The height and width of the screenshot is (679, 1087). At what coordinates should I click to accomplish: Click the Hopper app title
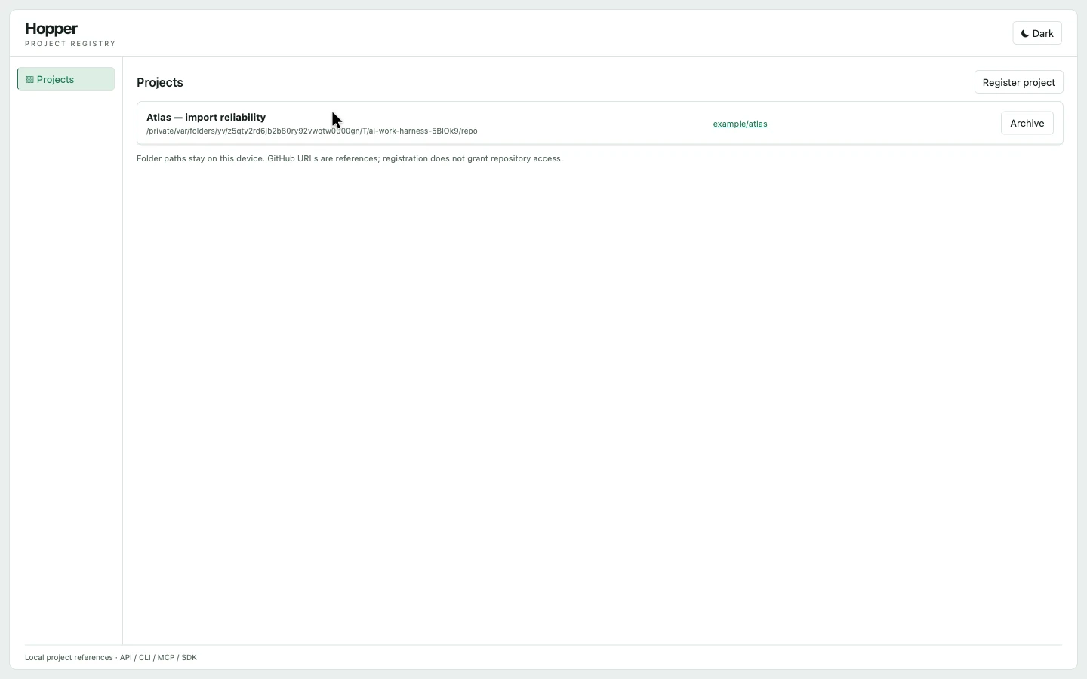(51, 29)
